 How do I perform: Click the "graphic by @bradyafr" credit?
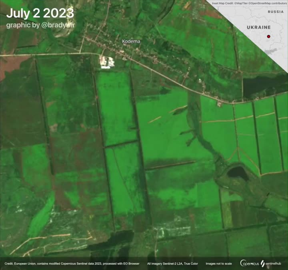(x=40, y=25)
